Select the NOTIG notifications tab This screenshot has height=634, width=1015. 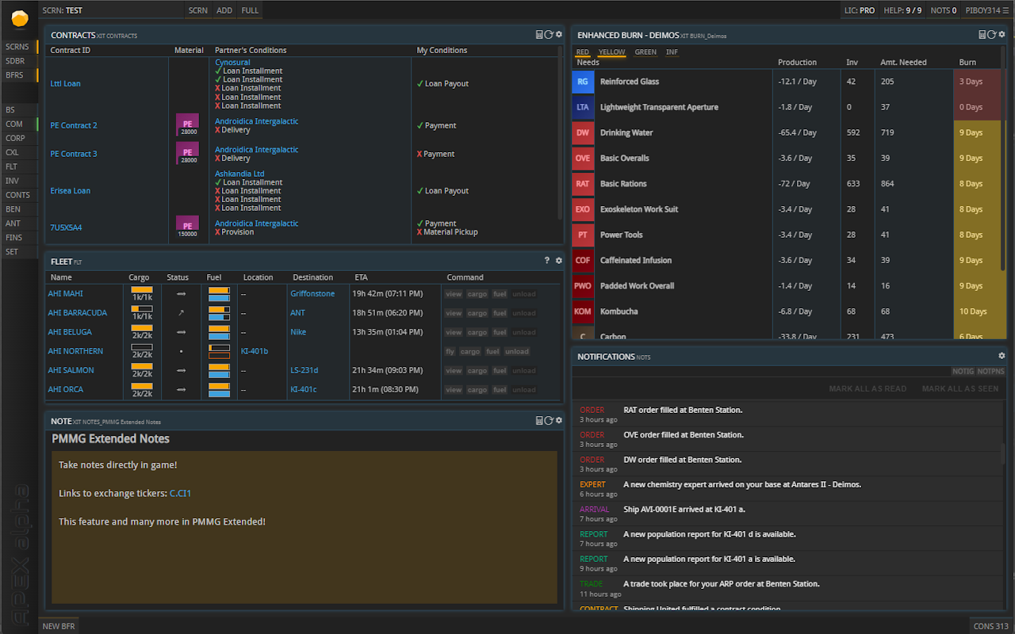pyautogui.click(x=963, y=371)
